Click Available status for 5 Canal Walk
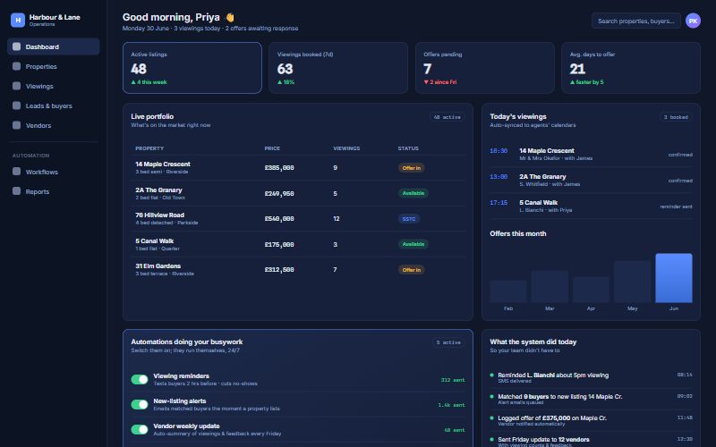Viewport: 716px width, 447px height. click(x=413, y=244)
